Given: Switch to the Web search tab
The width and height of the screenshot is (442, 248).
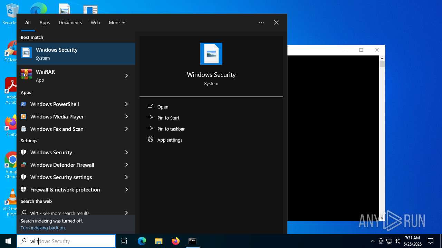Looking at the screenshot, I should [x=95, y=22].
